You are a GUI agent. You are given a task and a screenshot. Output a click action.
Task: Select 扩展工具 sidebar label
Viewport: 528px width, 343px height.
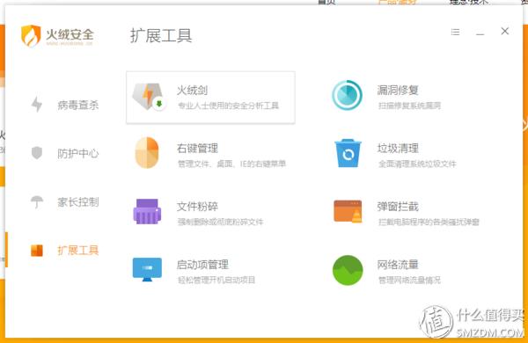click(x=77, y=251)
